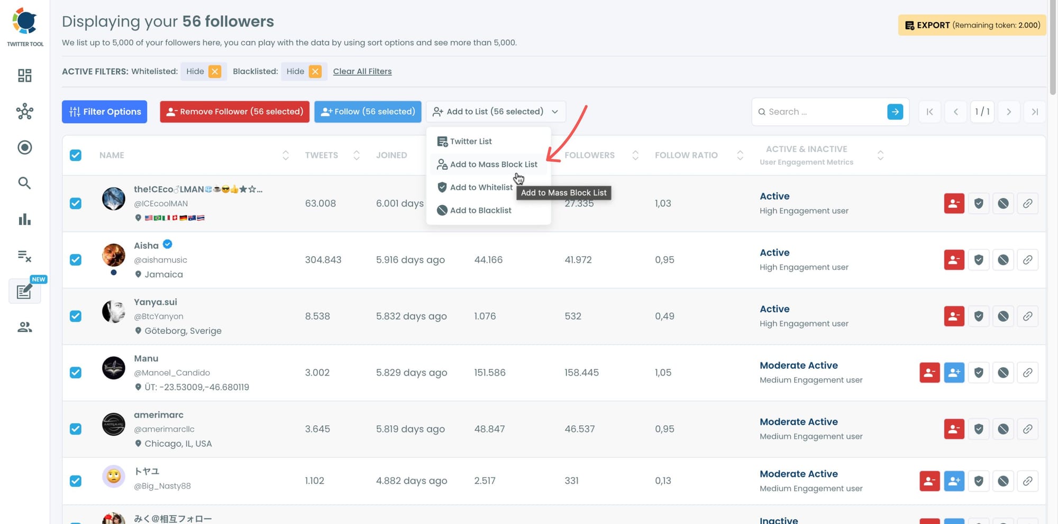Sort by the TWEETS column arrows

coord(357,155)
